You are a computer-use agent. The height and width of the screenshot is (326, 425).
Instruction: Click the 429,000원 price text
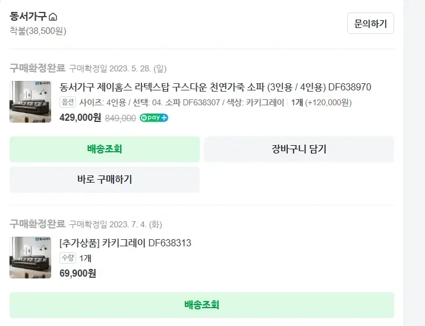point(80,118)
